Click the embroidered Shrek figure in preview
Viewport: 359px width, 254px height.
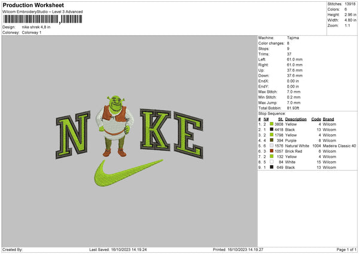115,126
